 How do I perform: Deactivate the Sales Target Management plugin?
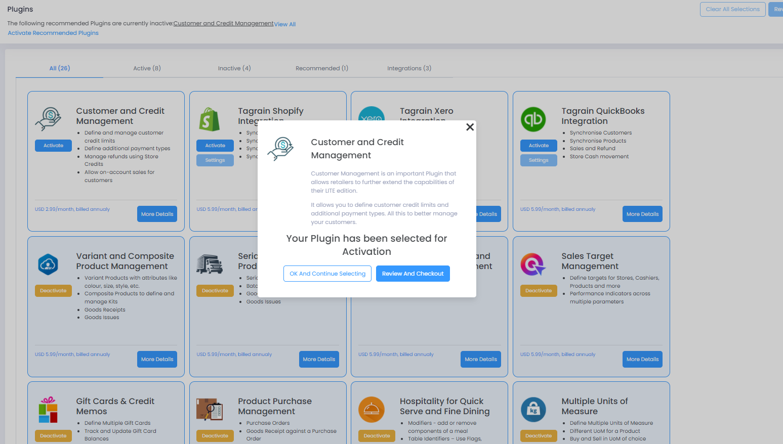(x=539, y=291)
